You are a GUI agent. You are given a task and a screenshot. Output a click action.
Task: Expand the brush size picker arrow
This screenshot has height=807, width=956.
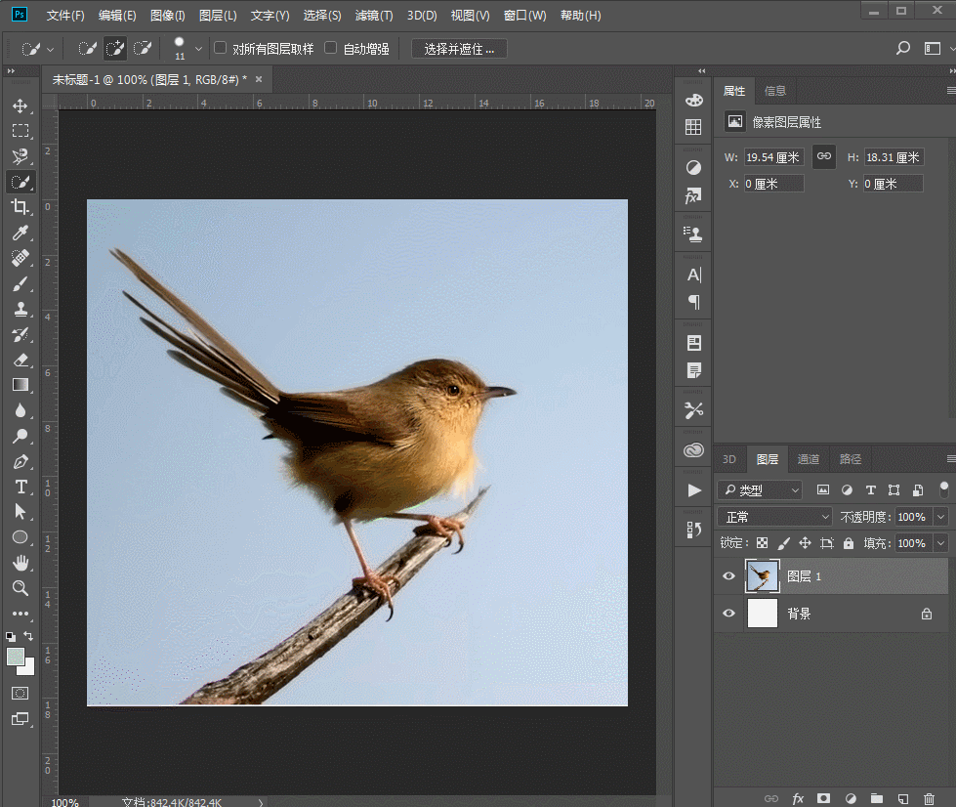(198, 49)
